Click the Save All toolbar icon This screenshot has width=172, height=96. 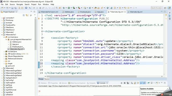[16, 8]
